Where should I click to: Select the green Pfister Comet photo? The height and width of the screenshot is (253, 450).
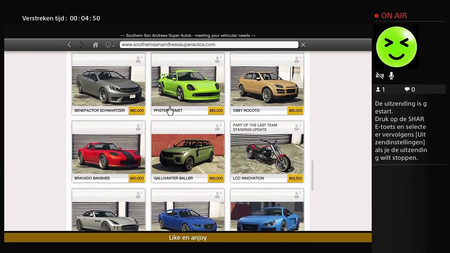click(188, 86)
